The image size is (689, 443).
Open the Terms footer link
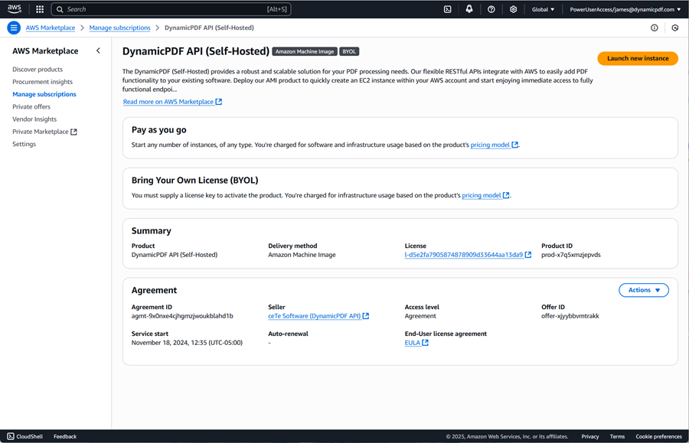click(617, 436)
